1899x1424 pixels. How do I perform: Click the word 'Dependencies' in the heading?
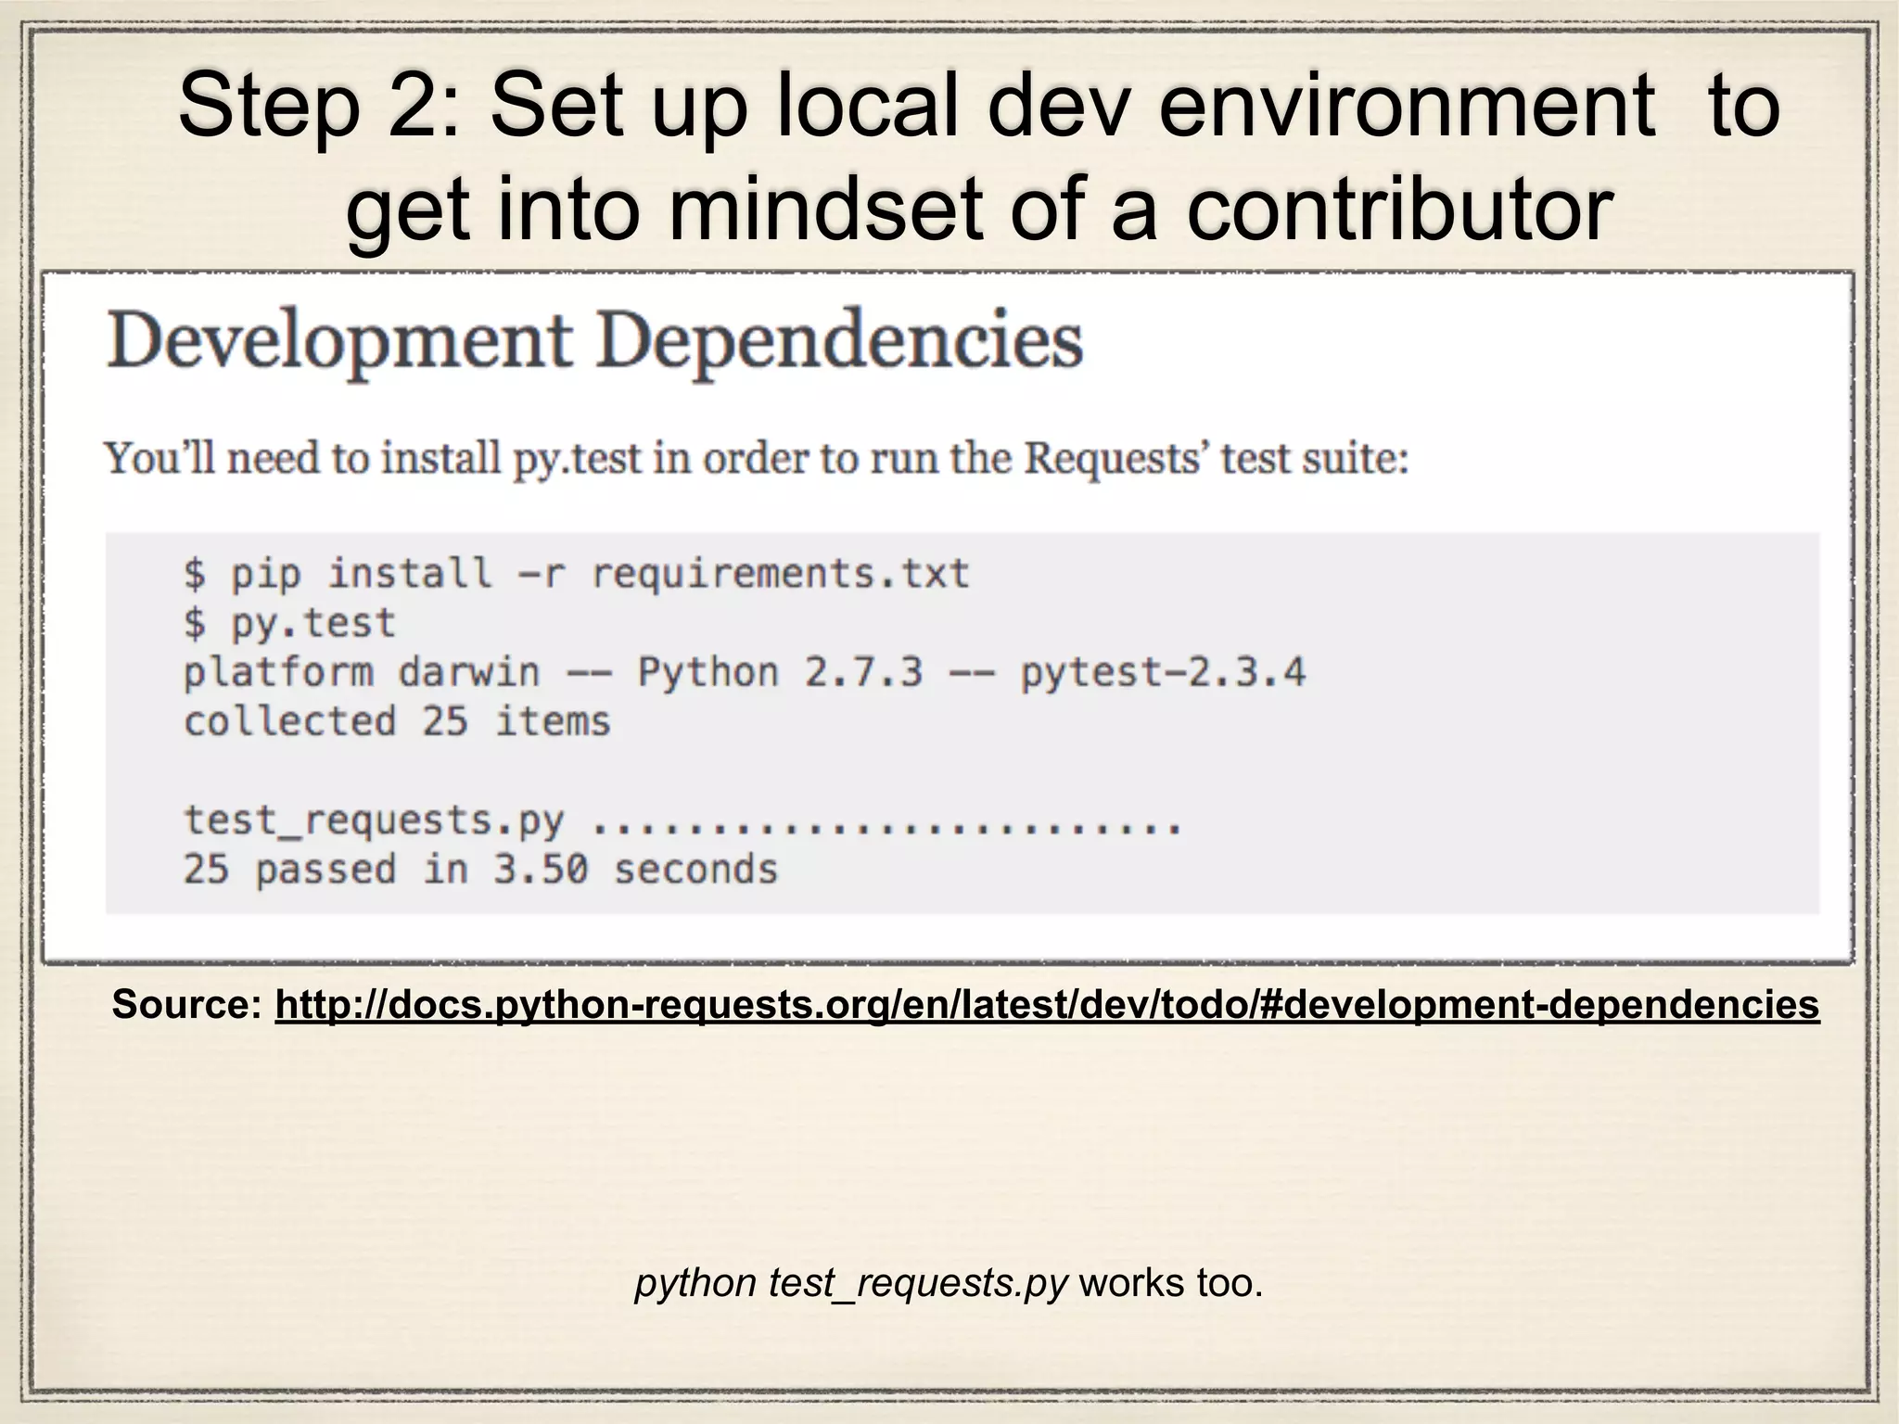(839, 341)
